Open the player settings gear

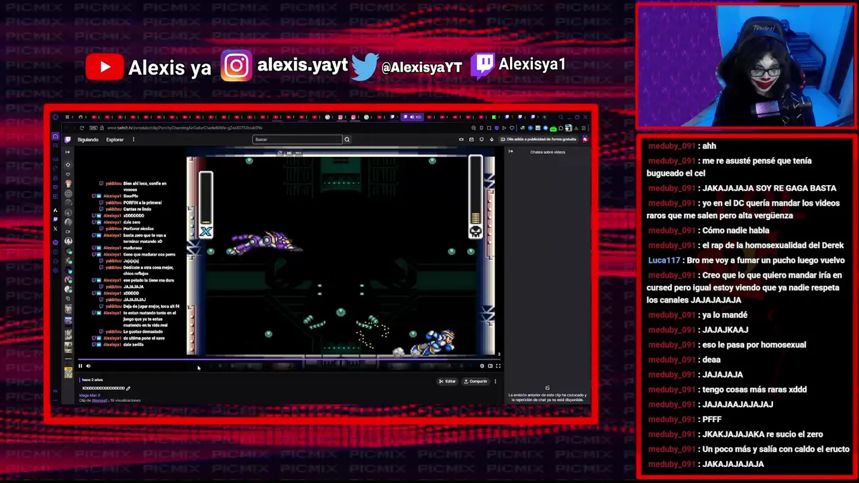pos(482,366)
